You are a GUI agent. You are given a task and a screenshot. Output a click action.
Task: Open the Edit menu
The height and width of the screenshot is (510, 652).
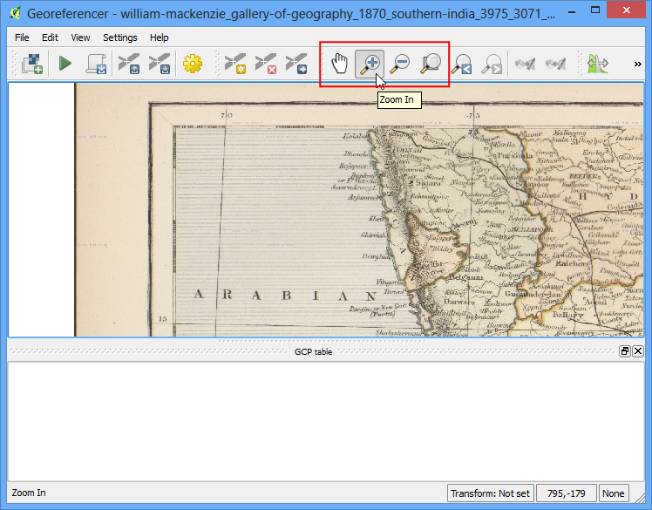click(x=50, y=37)
